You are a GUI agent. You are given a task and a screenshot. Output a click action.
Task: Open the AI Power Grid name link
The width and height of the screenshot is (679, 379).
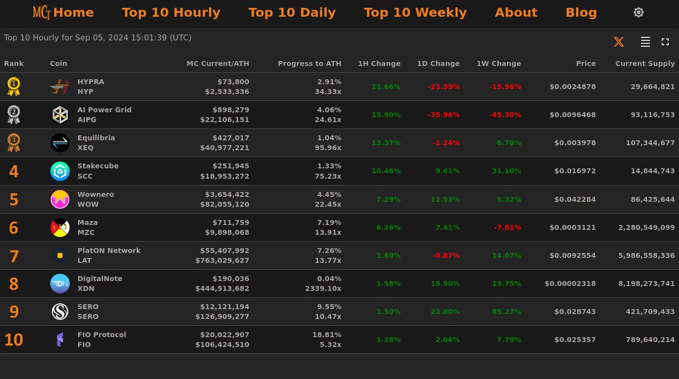(x=104, y=110)
